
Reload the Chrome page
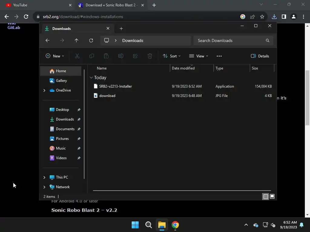[26, 17]
